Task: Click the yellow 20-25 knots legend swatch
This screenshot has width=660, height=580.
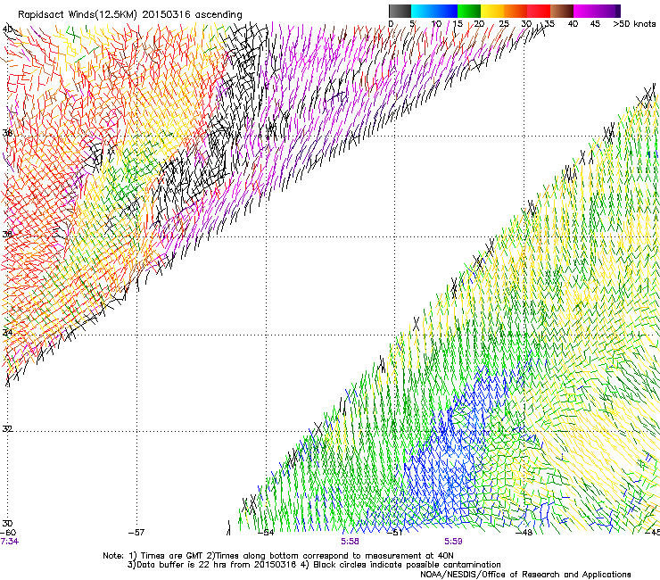Action: [x=492, y=11]
